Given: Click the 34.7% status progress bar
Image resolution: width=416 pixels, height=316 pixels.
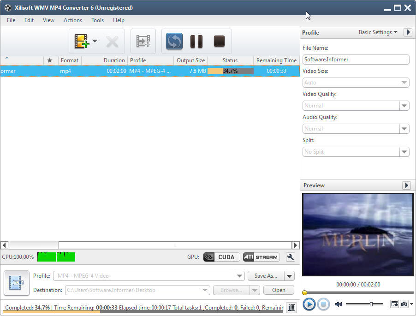Looking at the screenshot, I should 230,71.
